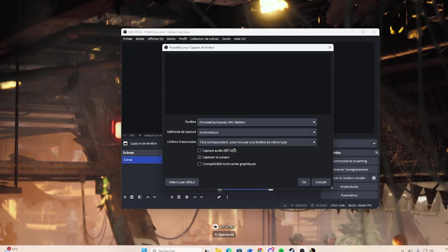Screen dimensions: 448x252
Task: Undock the Commandes panel icon
Action: pos(376,153)
